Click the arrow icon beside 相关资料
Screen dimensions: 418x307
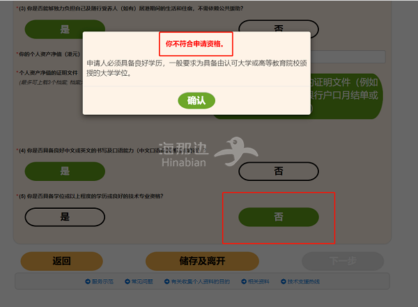click(244, 281)
